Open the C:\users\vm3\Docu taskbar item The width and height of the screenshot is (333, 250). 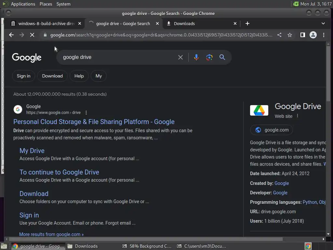pyautogui.click(x=202, y=246)
